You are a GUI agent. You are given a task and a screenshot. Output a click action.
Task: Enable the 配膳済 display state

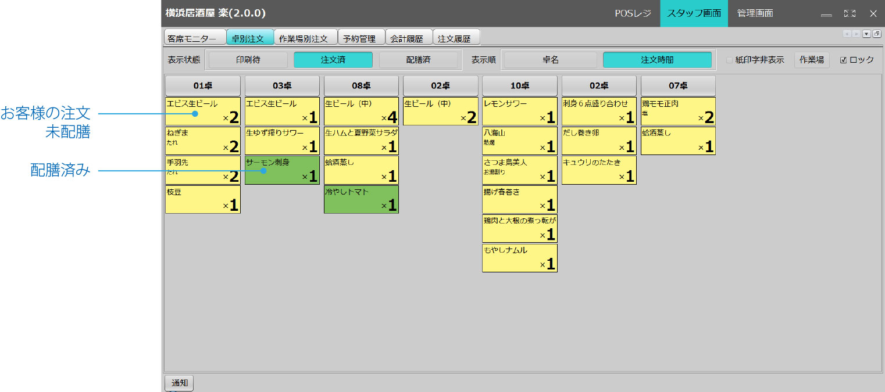[419, 60]
